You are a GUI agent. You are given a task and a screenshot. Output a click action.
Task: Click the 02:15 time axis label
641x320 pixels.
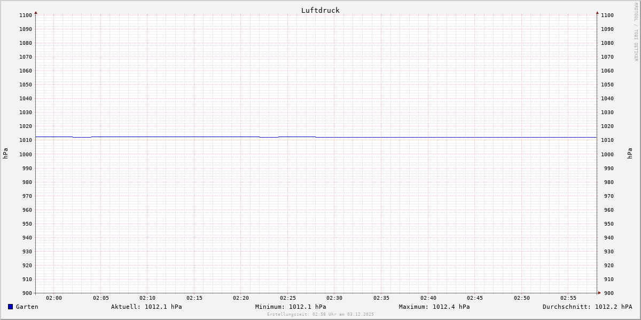pos(194,298)
